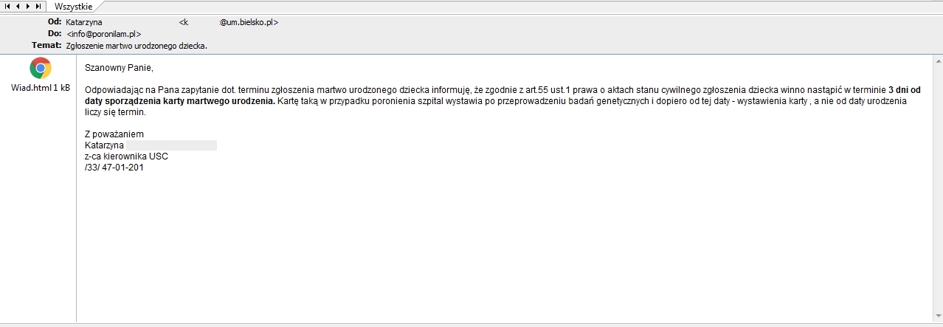Select the Wszystkie tab

pos(73,6)
